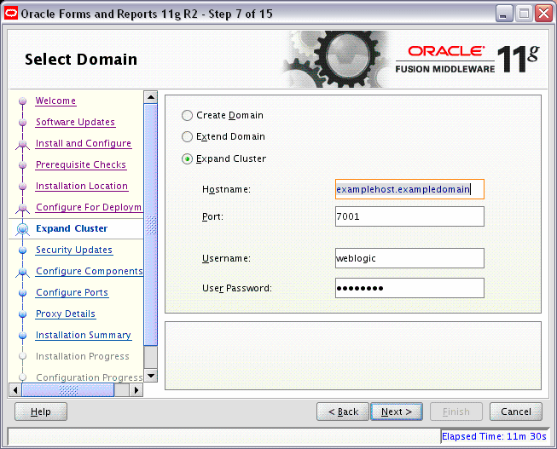The width and height of the screenshot is (557, 449).
Task: Click the Installation Progress bullet icon
Action: pos(23,356)
